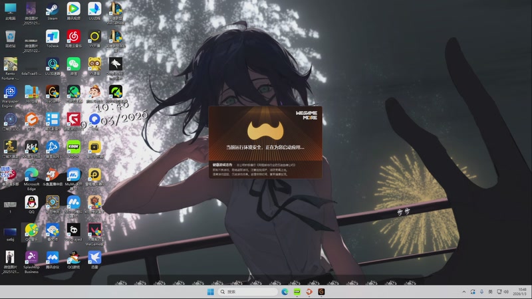Open the volume control in the tray

507,292
